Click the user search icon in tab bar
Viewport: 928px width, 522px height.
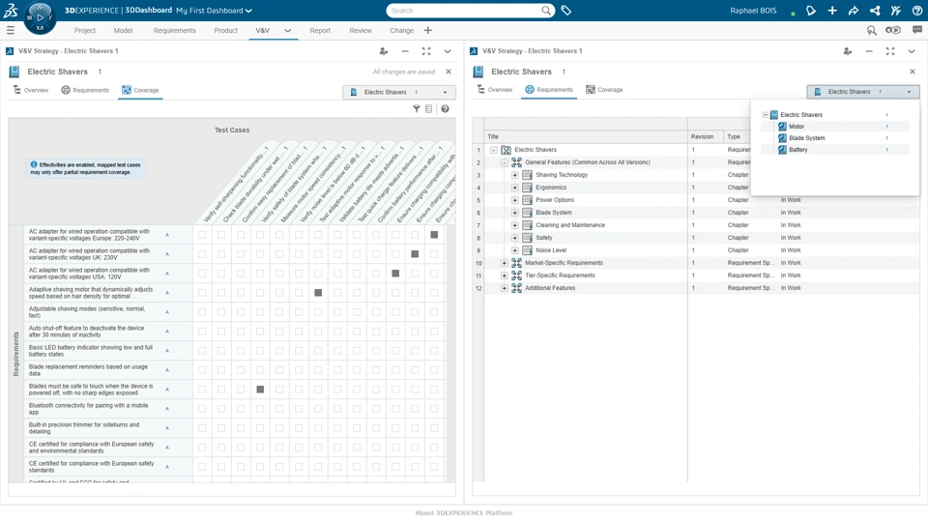coord(871,30)
